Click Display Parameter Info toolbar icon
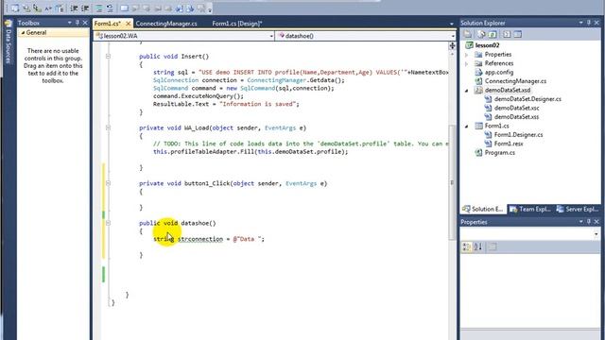Viewport: 605px width, 340px height. click(26, 8)
